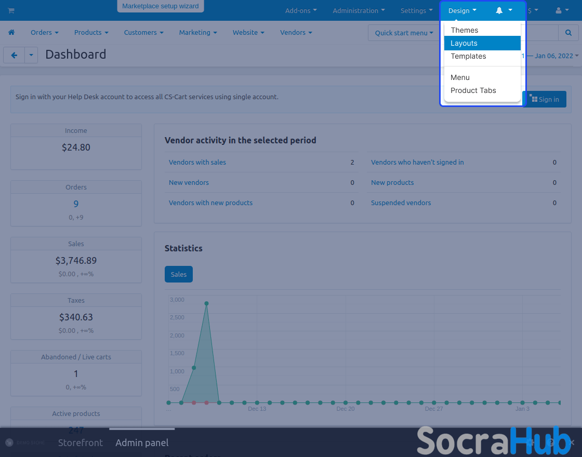Screen dimensions: 582x457
Task: Switch to the Storefront tab
Action: pyautogui.click(x=81, y=442)
